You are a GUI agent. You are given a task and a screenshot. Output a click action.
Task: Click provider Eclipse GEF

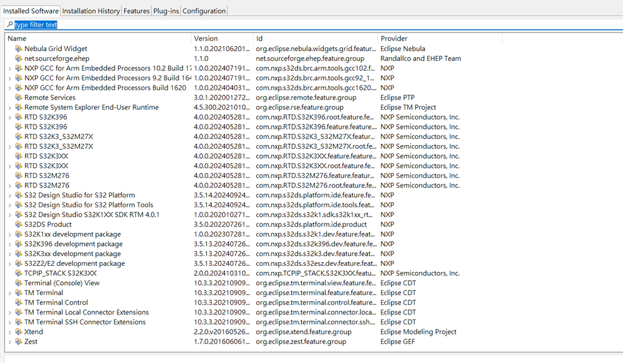(x=398, y=341)
